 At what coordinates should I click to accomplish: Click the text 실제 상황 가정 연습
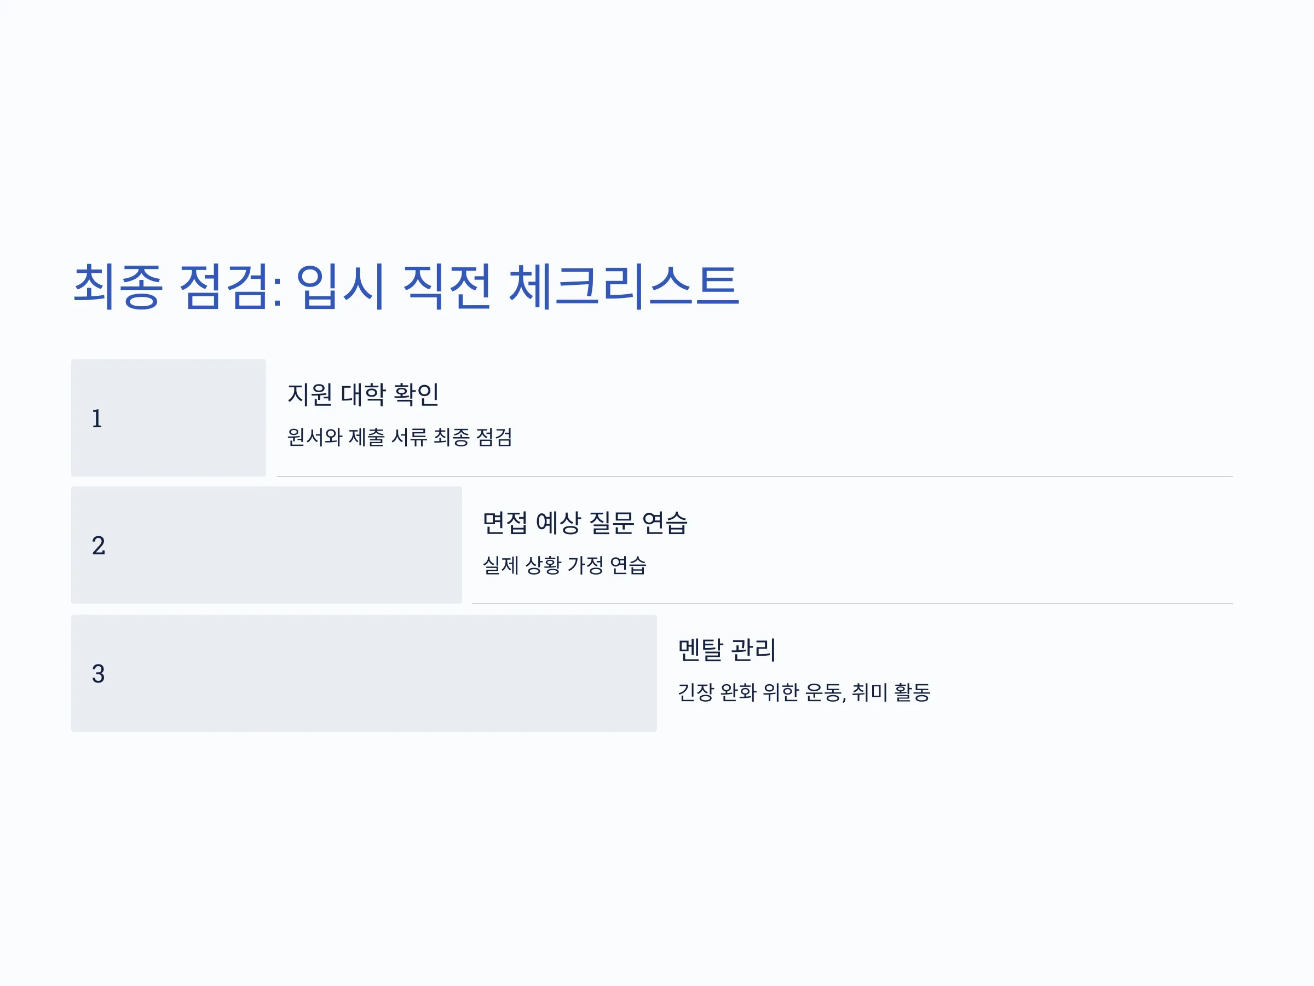coord(564,565)
